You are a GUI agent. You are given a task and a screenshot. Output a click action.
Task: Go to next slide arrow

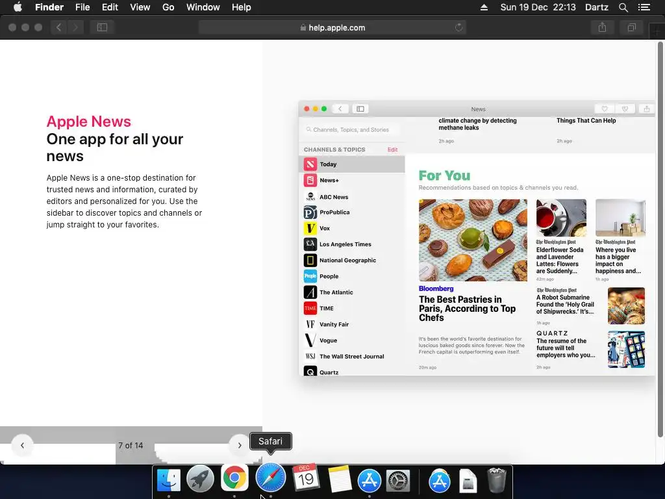coord(239,445)
